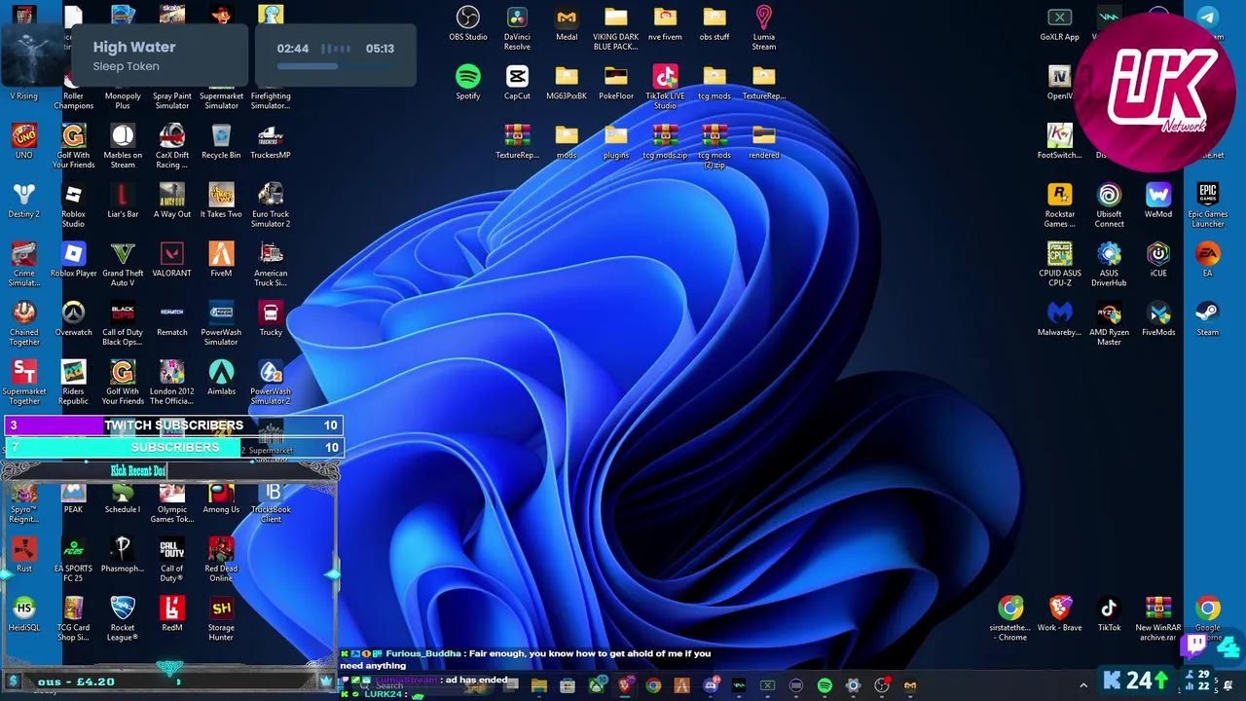Launch Roblox Studio

[x=73, y=204]
